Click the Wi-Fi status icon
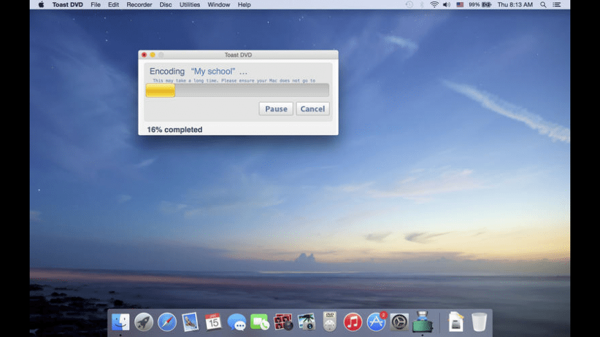The image size is (600, 337). 434,5
